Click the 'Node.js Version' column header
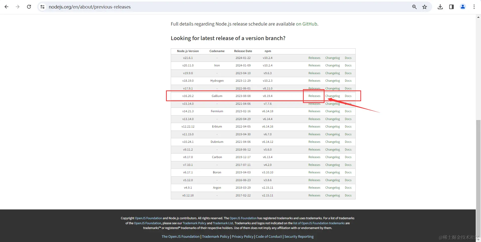Image resolution: width=481 pixels, height=242 pixels. [x=188, y=51]
